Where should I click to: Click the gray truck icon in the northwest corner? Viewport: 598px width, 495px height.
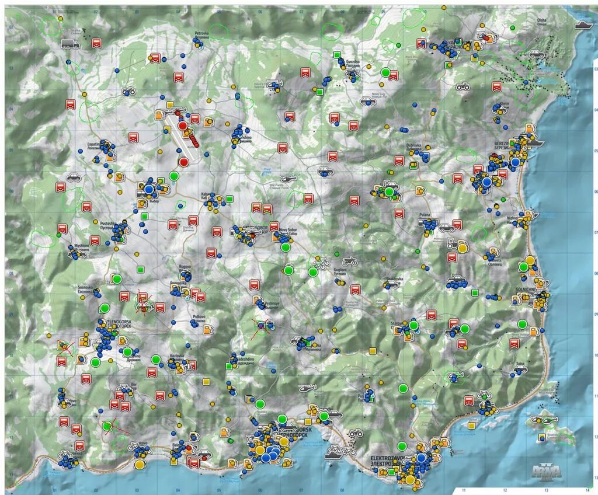click(x=70, y=44)
